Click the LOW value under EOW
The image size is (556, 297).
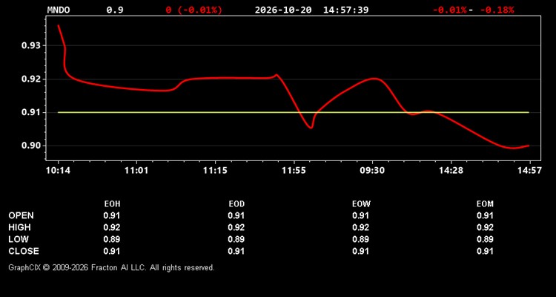[x=360, y=239]
